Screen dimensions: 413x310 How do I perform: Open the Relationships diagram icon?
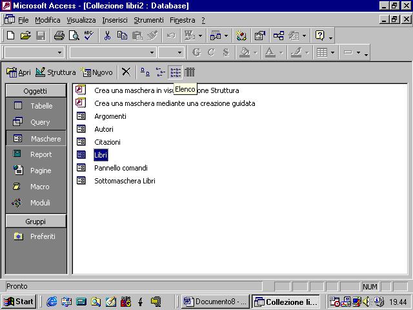(279, 36)
